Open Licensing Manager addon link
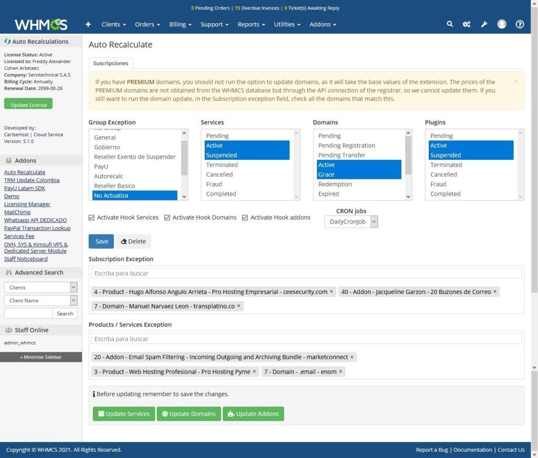Screen dimensions: 538x458 [x=27, y=204]
